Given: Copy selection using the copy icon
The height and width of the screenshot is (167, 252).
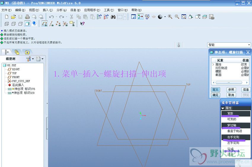Looking at the screenshot, I should click(79, 17).
